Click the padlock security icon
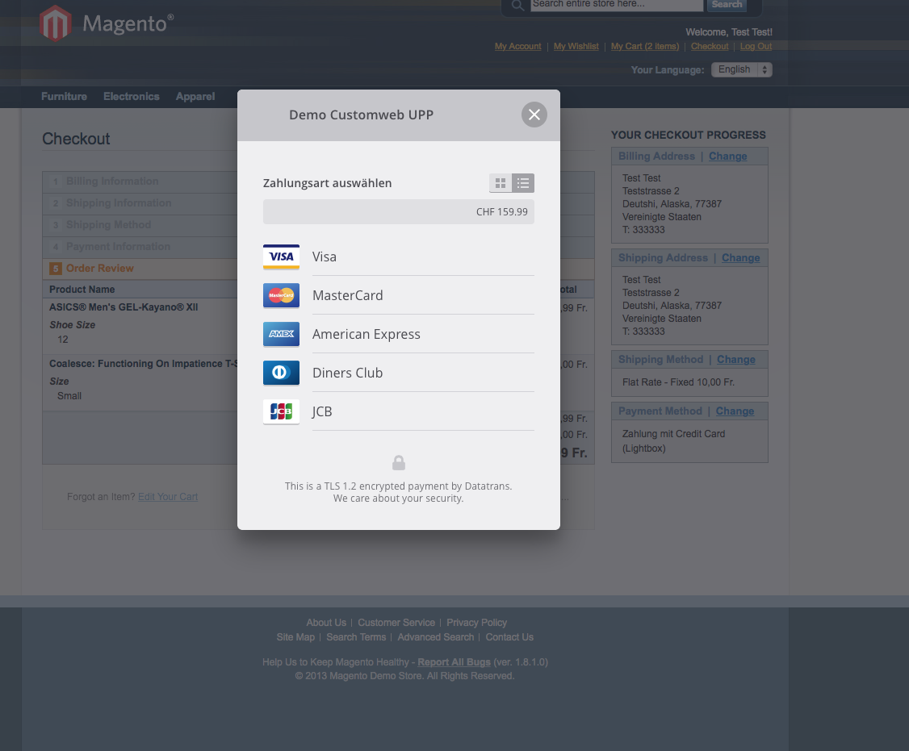909x751 pixels. point(398,462)
